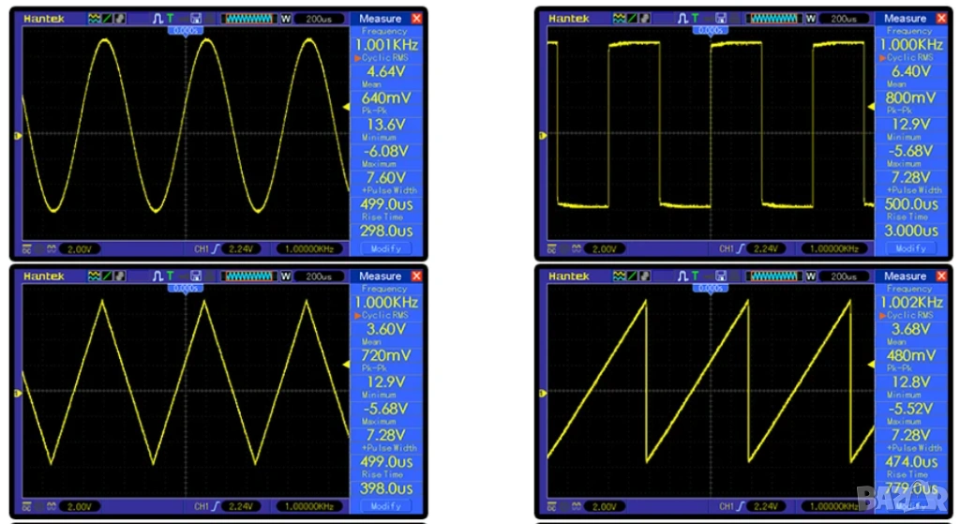Click save disk icon in sine wave panel
The image size is (960, 524).
tap(196, 19)
